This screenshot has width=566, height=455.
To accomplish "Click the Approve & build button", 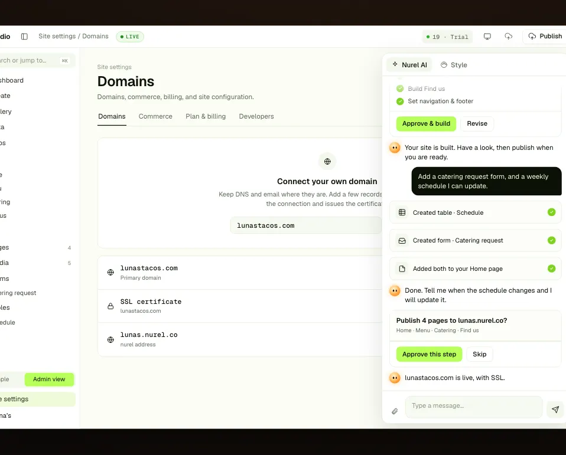I will pos(427,124).
